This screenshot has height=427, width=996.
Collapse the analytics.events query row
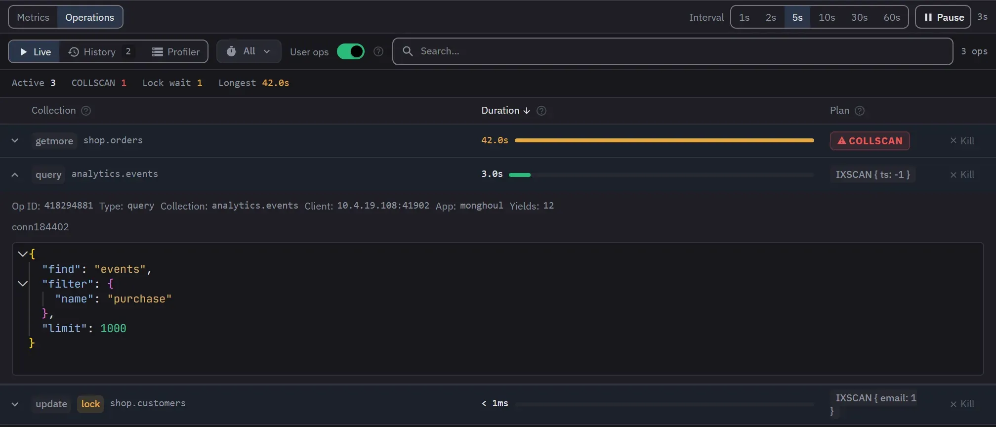pos(15,174)
